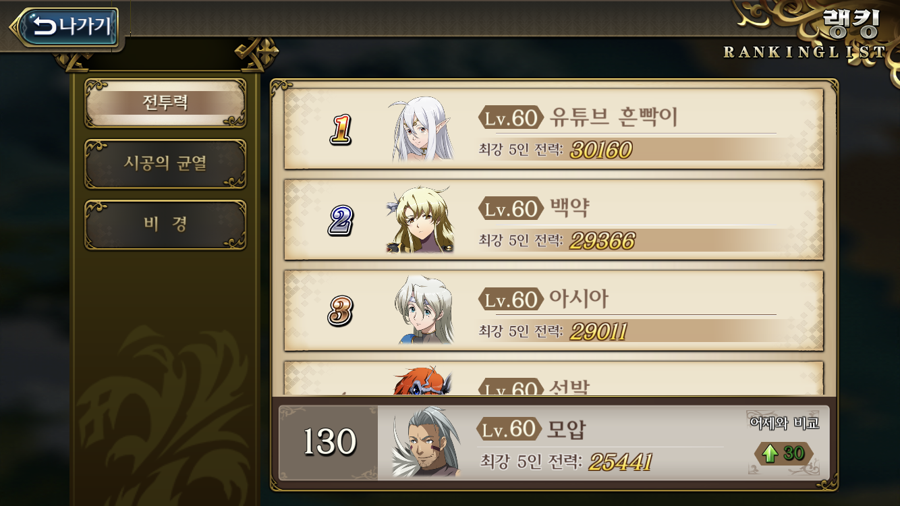This screenshot has height=506, width=900.
Task: Click the 어제와 비교 comparison label
Action: click(x=784, y=423)
